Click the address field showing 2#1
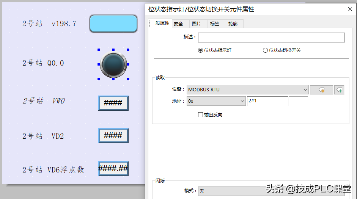The height and width of the screenshot is (199, 357). [267, 101]
